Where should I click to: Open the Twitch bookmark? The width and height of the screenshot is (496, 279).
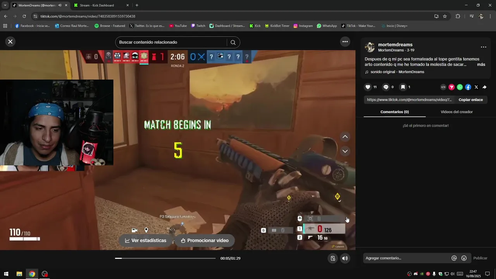tap(198, 26)
